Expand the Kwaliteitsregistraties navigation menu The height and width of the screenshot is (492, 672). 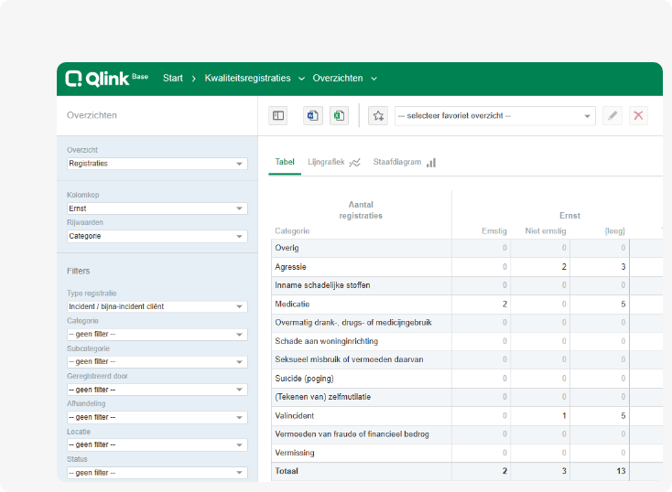coord(255,79)
